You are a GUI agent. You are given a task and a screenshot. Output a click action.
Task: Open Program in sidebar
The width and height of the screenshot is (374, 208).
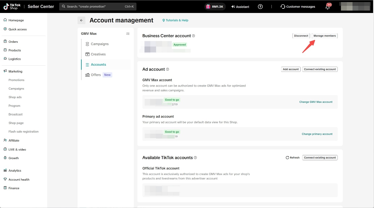pos(14,105)
